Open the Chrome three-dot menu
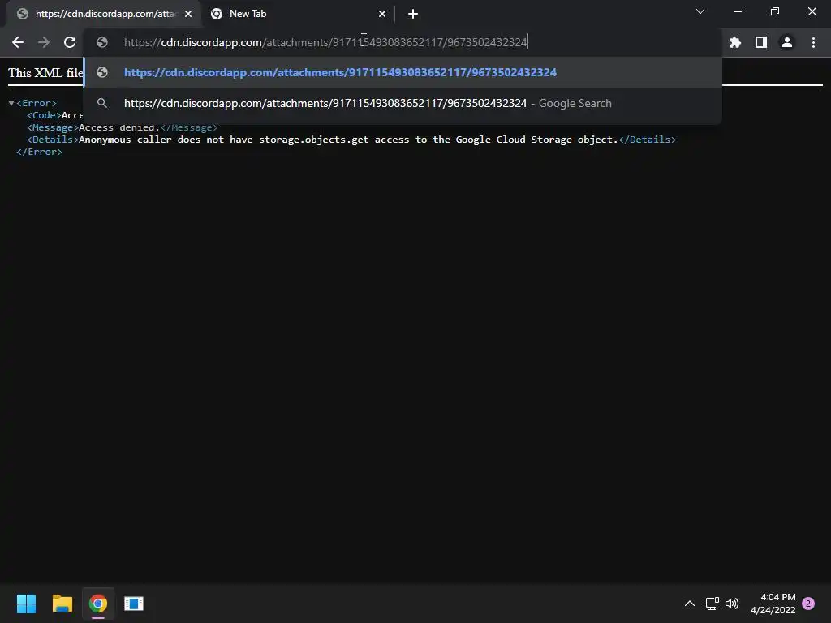831x623 pixels. 813,42
